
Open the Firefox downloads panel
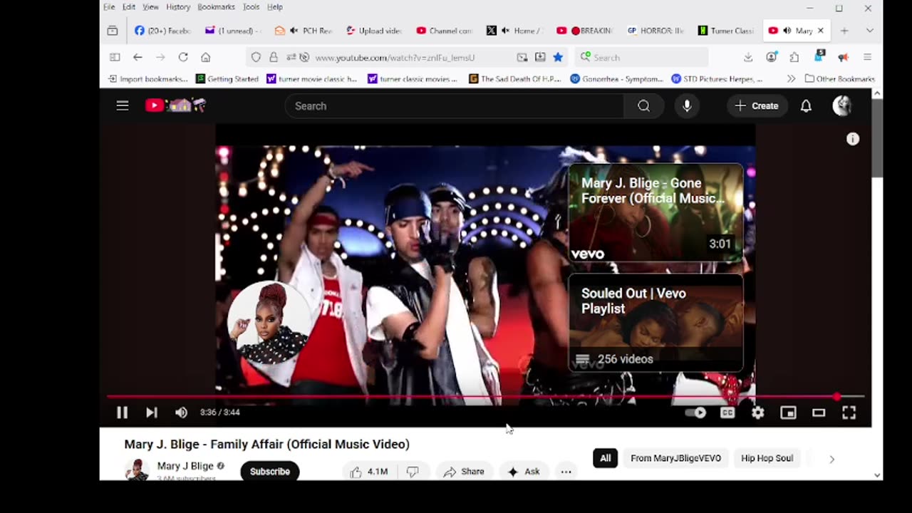[748, 57]
